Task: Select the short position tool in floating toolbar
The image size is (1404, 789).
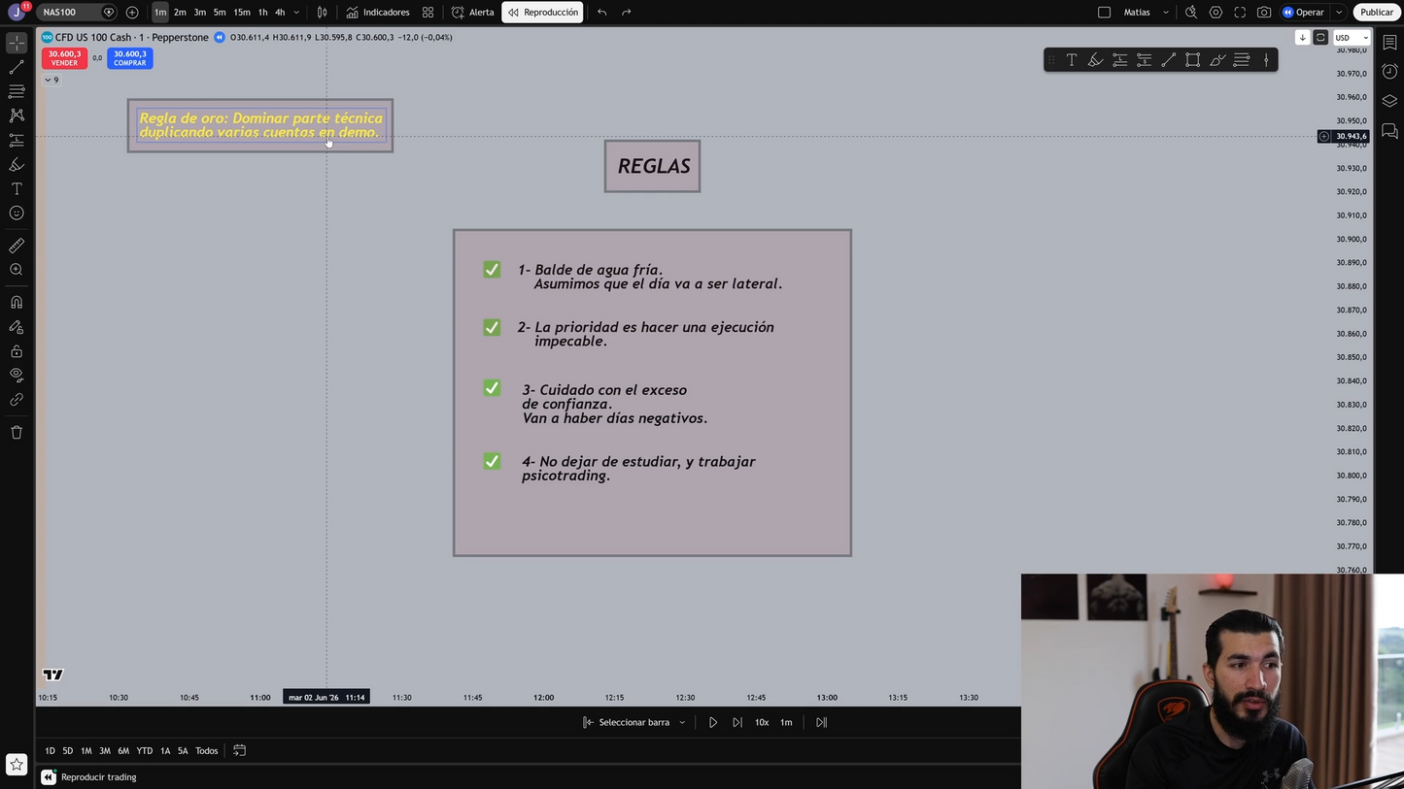Action: 1145,60
